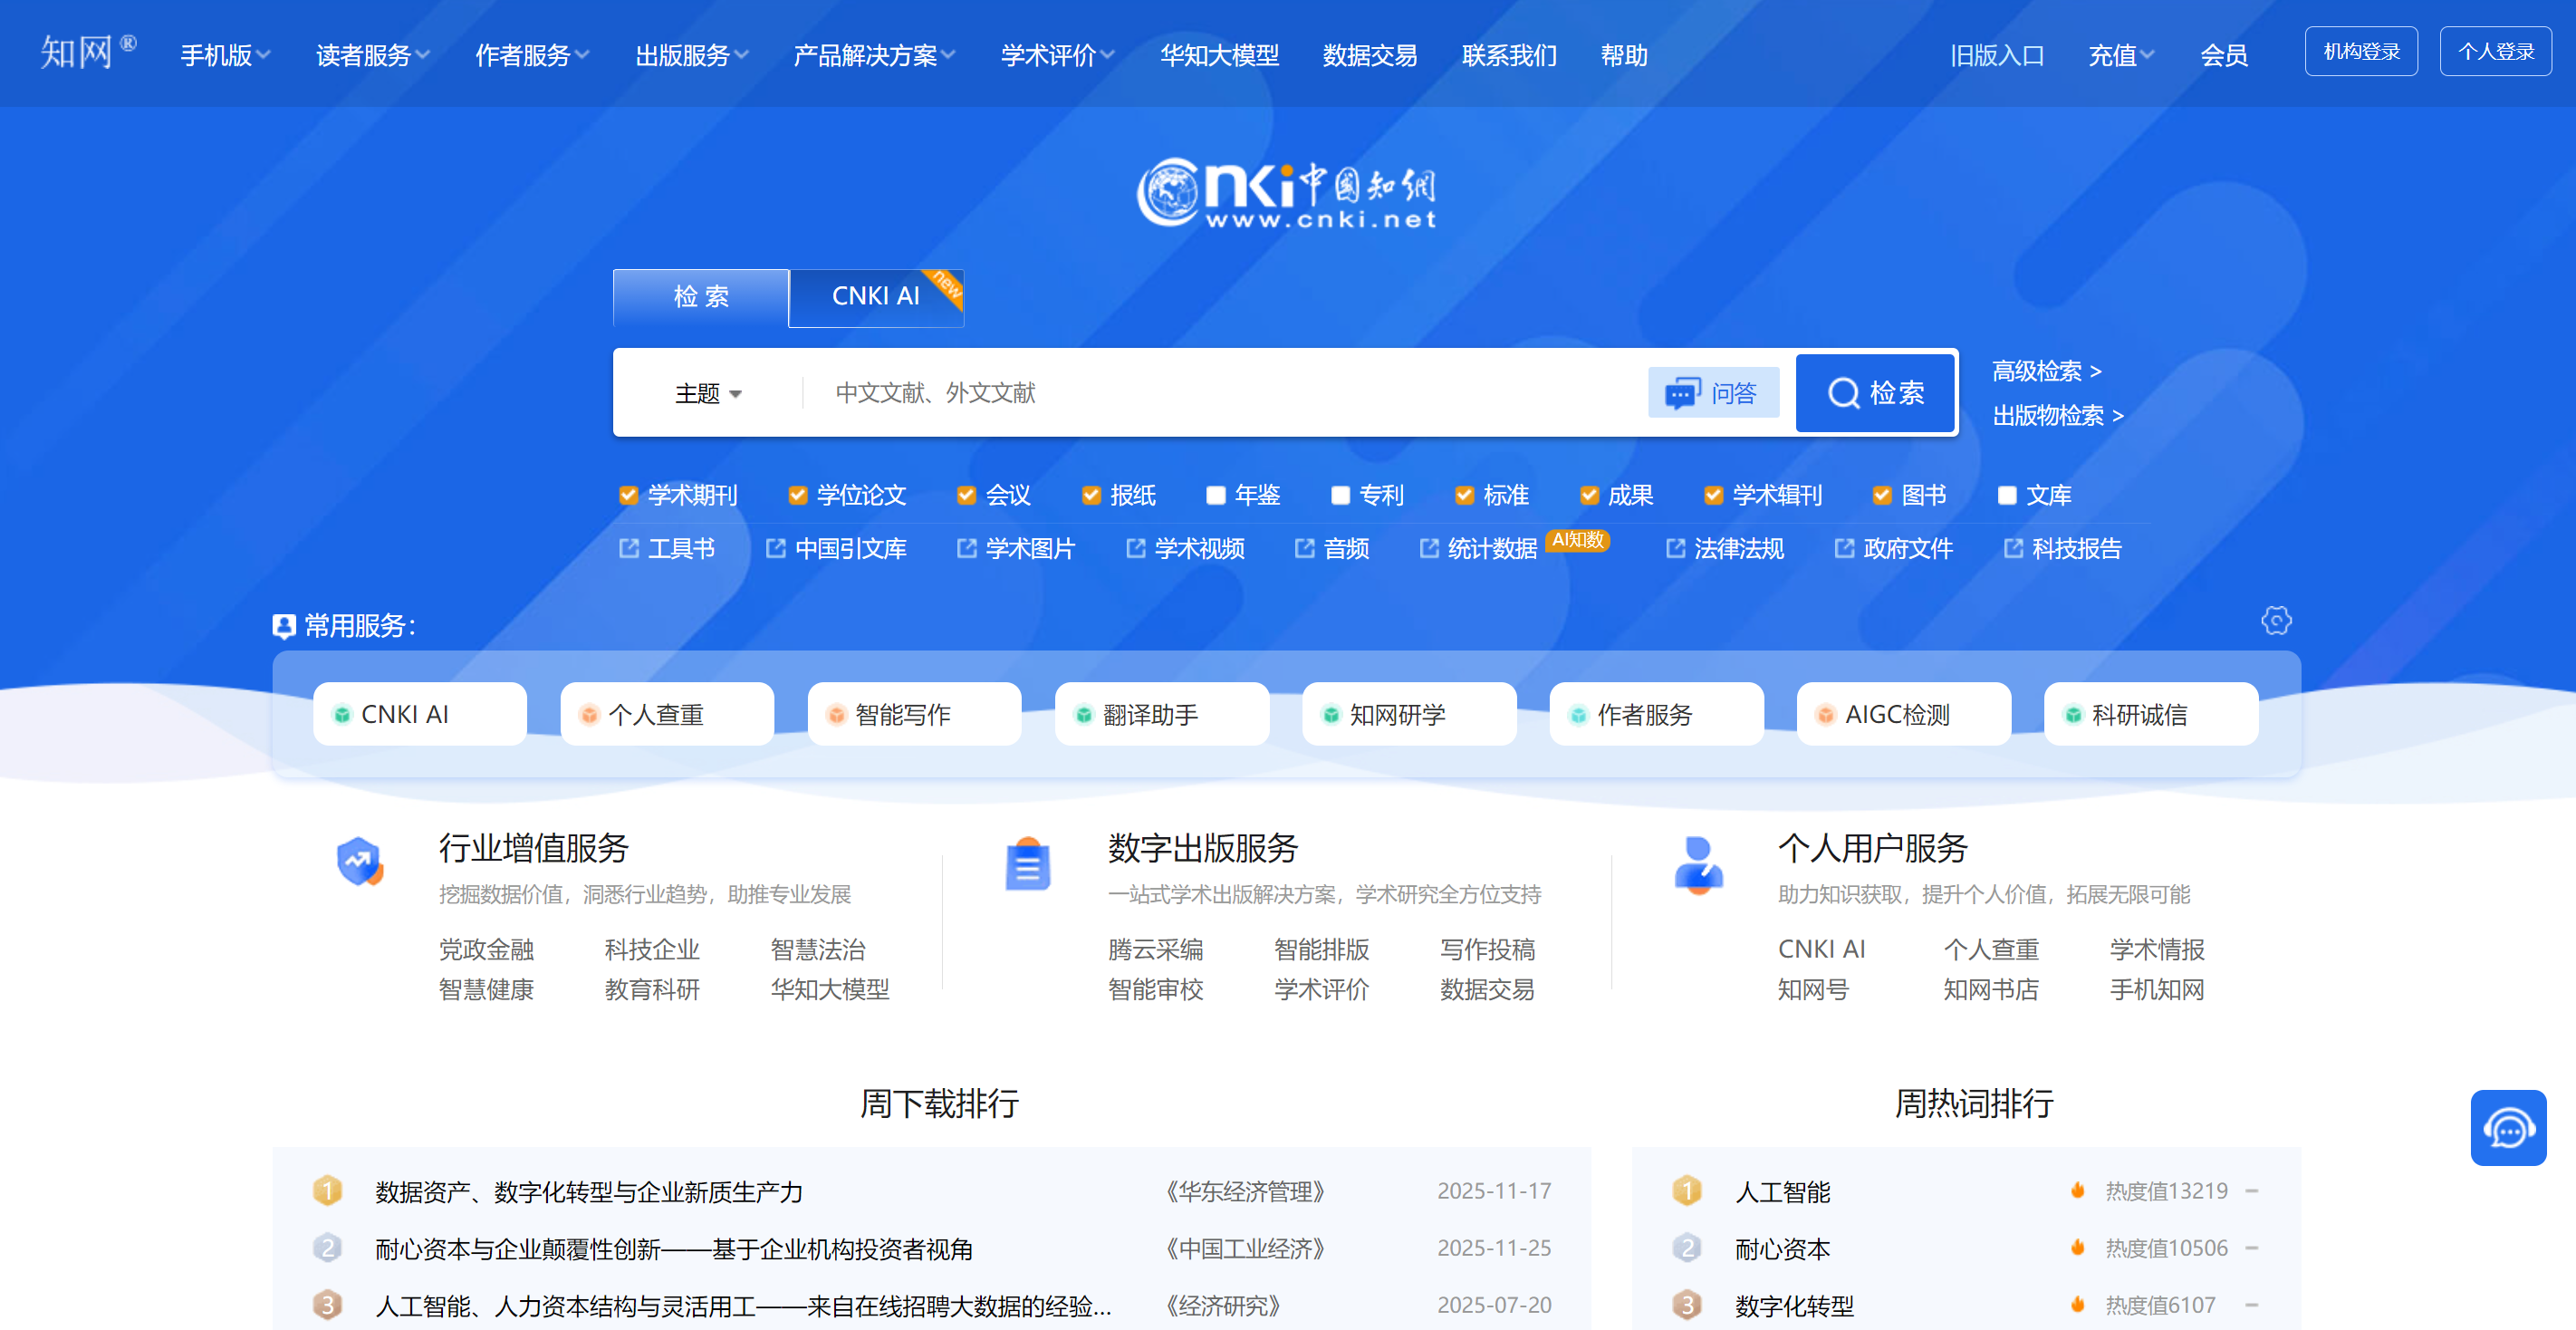
Task: Disable the 学术期刊 checkbox
Action: 628,495
